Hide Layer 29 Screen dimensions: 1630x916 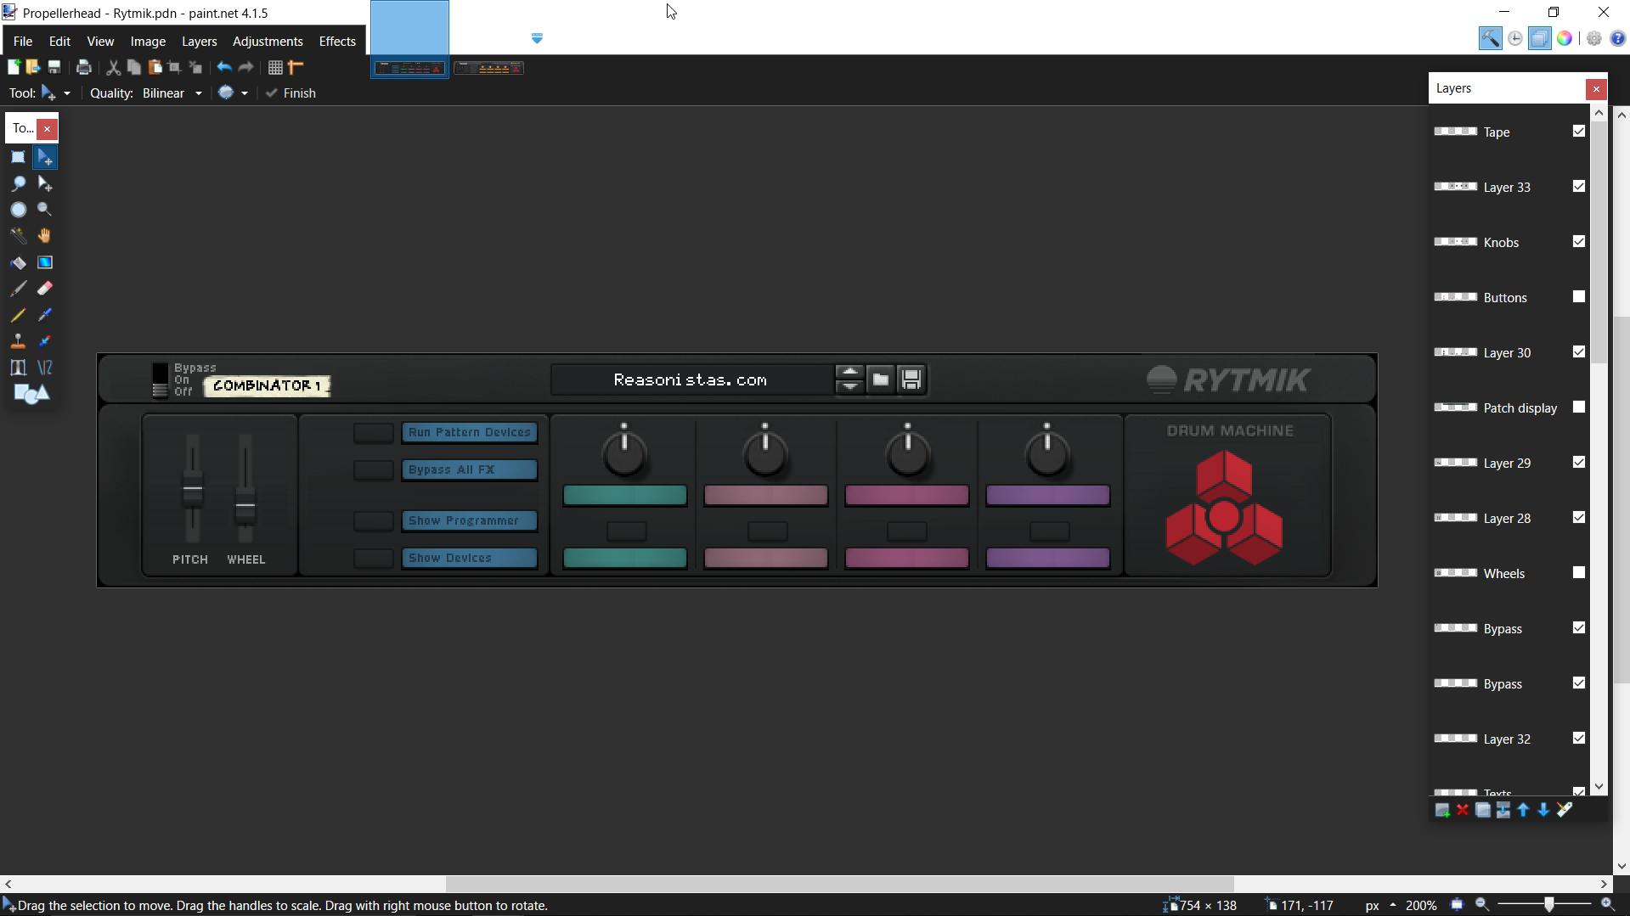1579,463
